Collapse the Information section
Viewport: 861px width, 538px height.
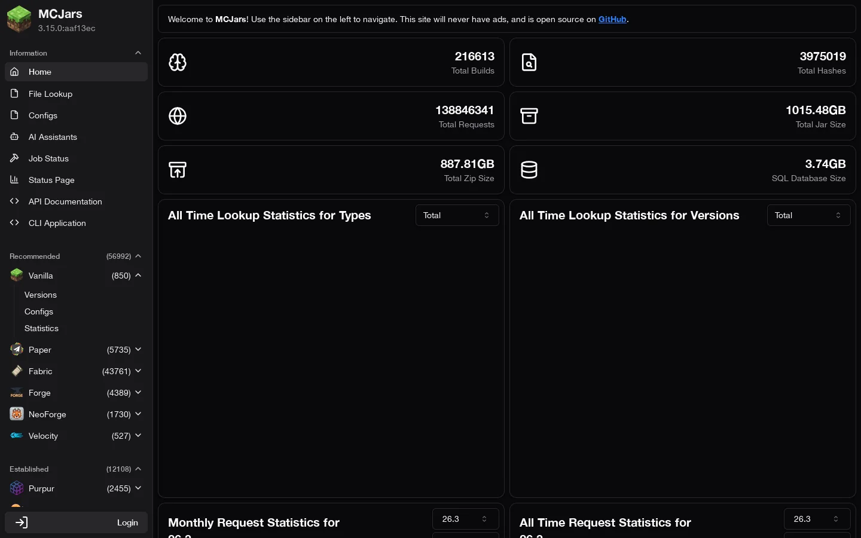pos(138,53)
